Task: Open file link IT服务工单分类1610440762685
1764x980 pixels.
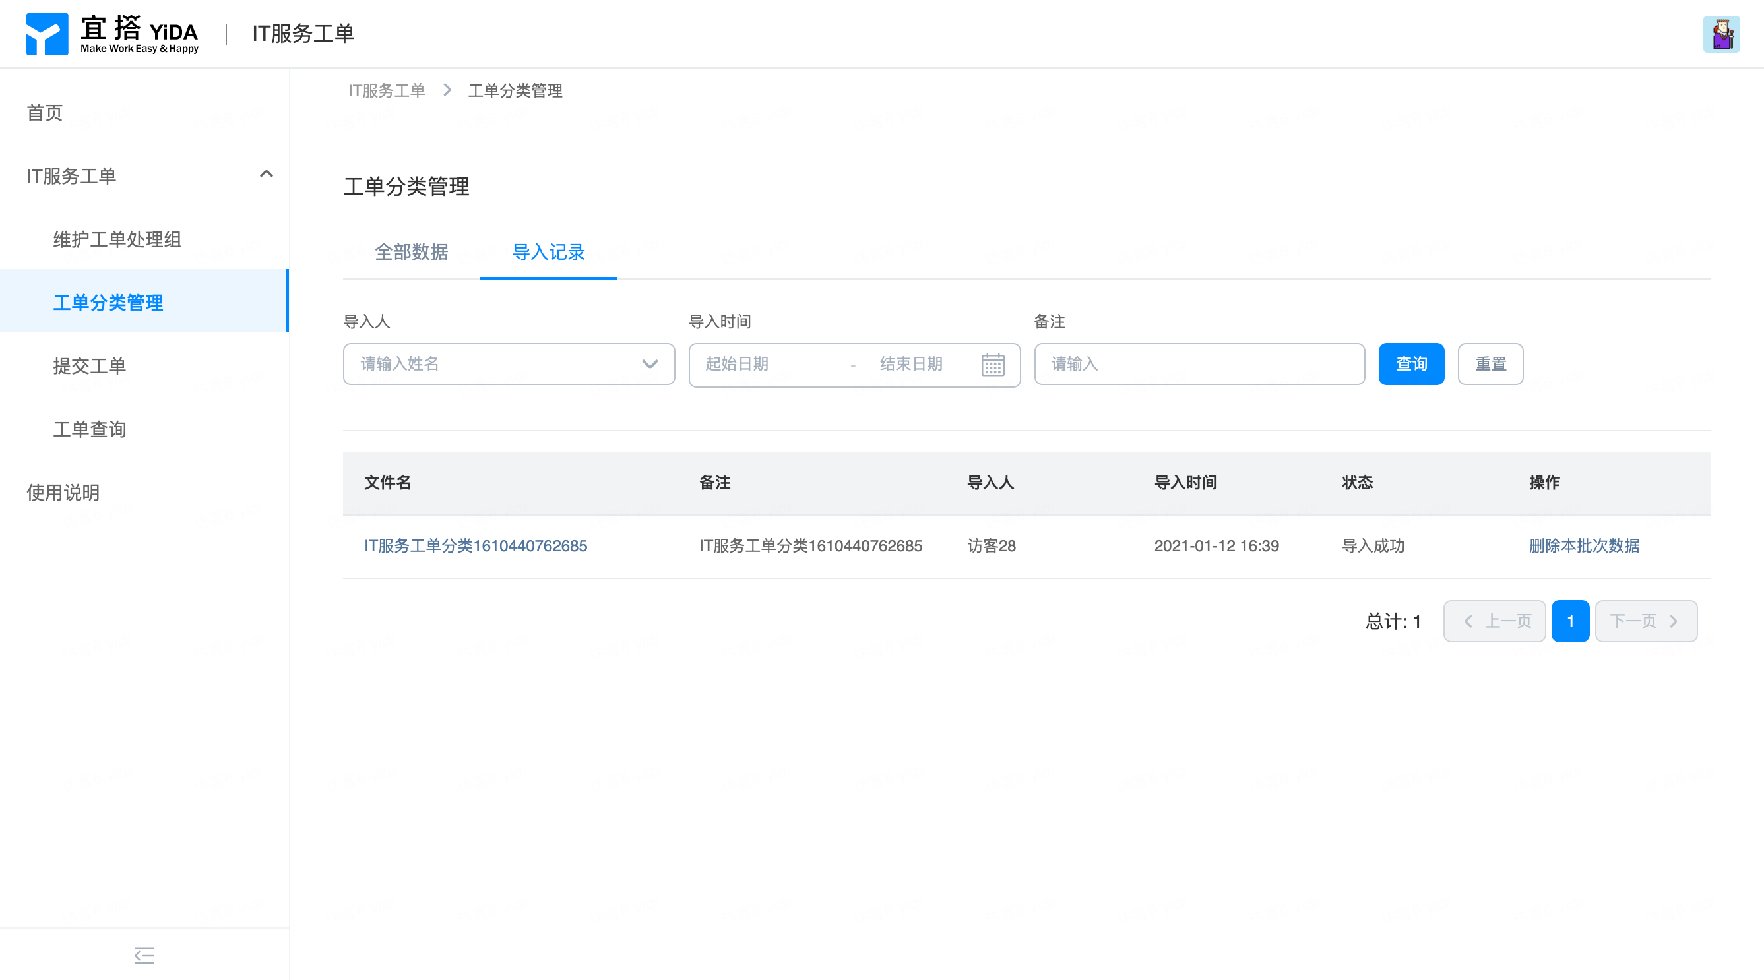Action: [x=475, y=545]
